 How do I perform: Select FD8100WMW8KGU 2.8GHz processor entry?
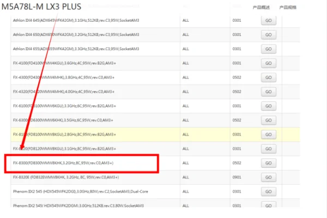(64, 135)
